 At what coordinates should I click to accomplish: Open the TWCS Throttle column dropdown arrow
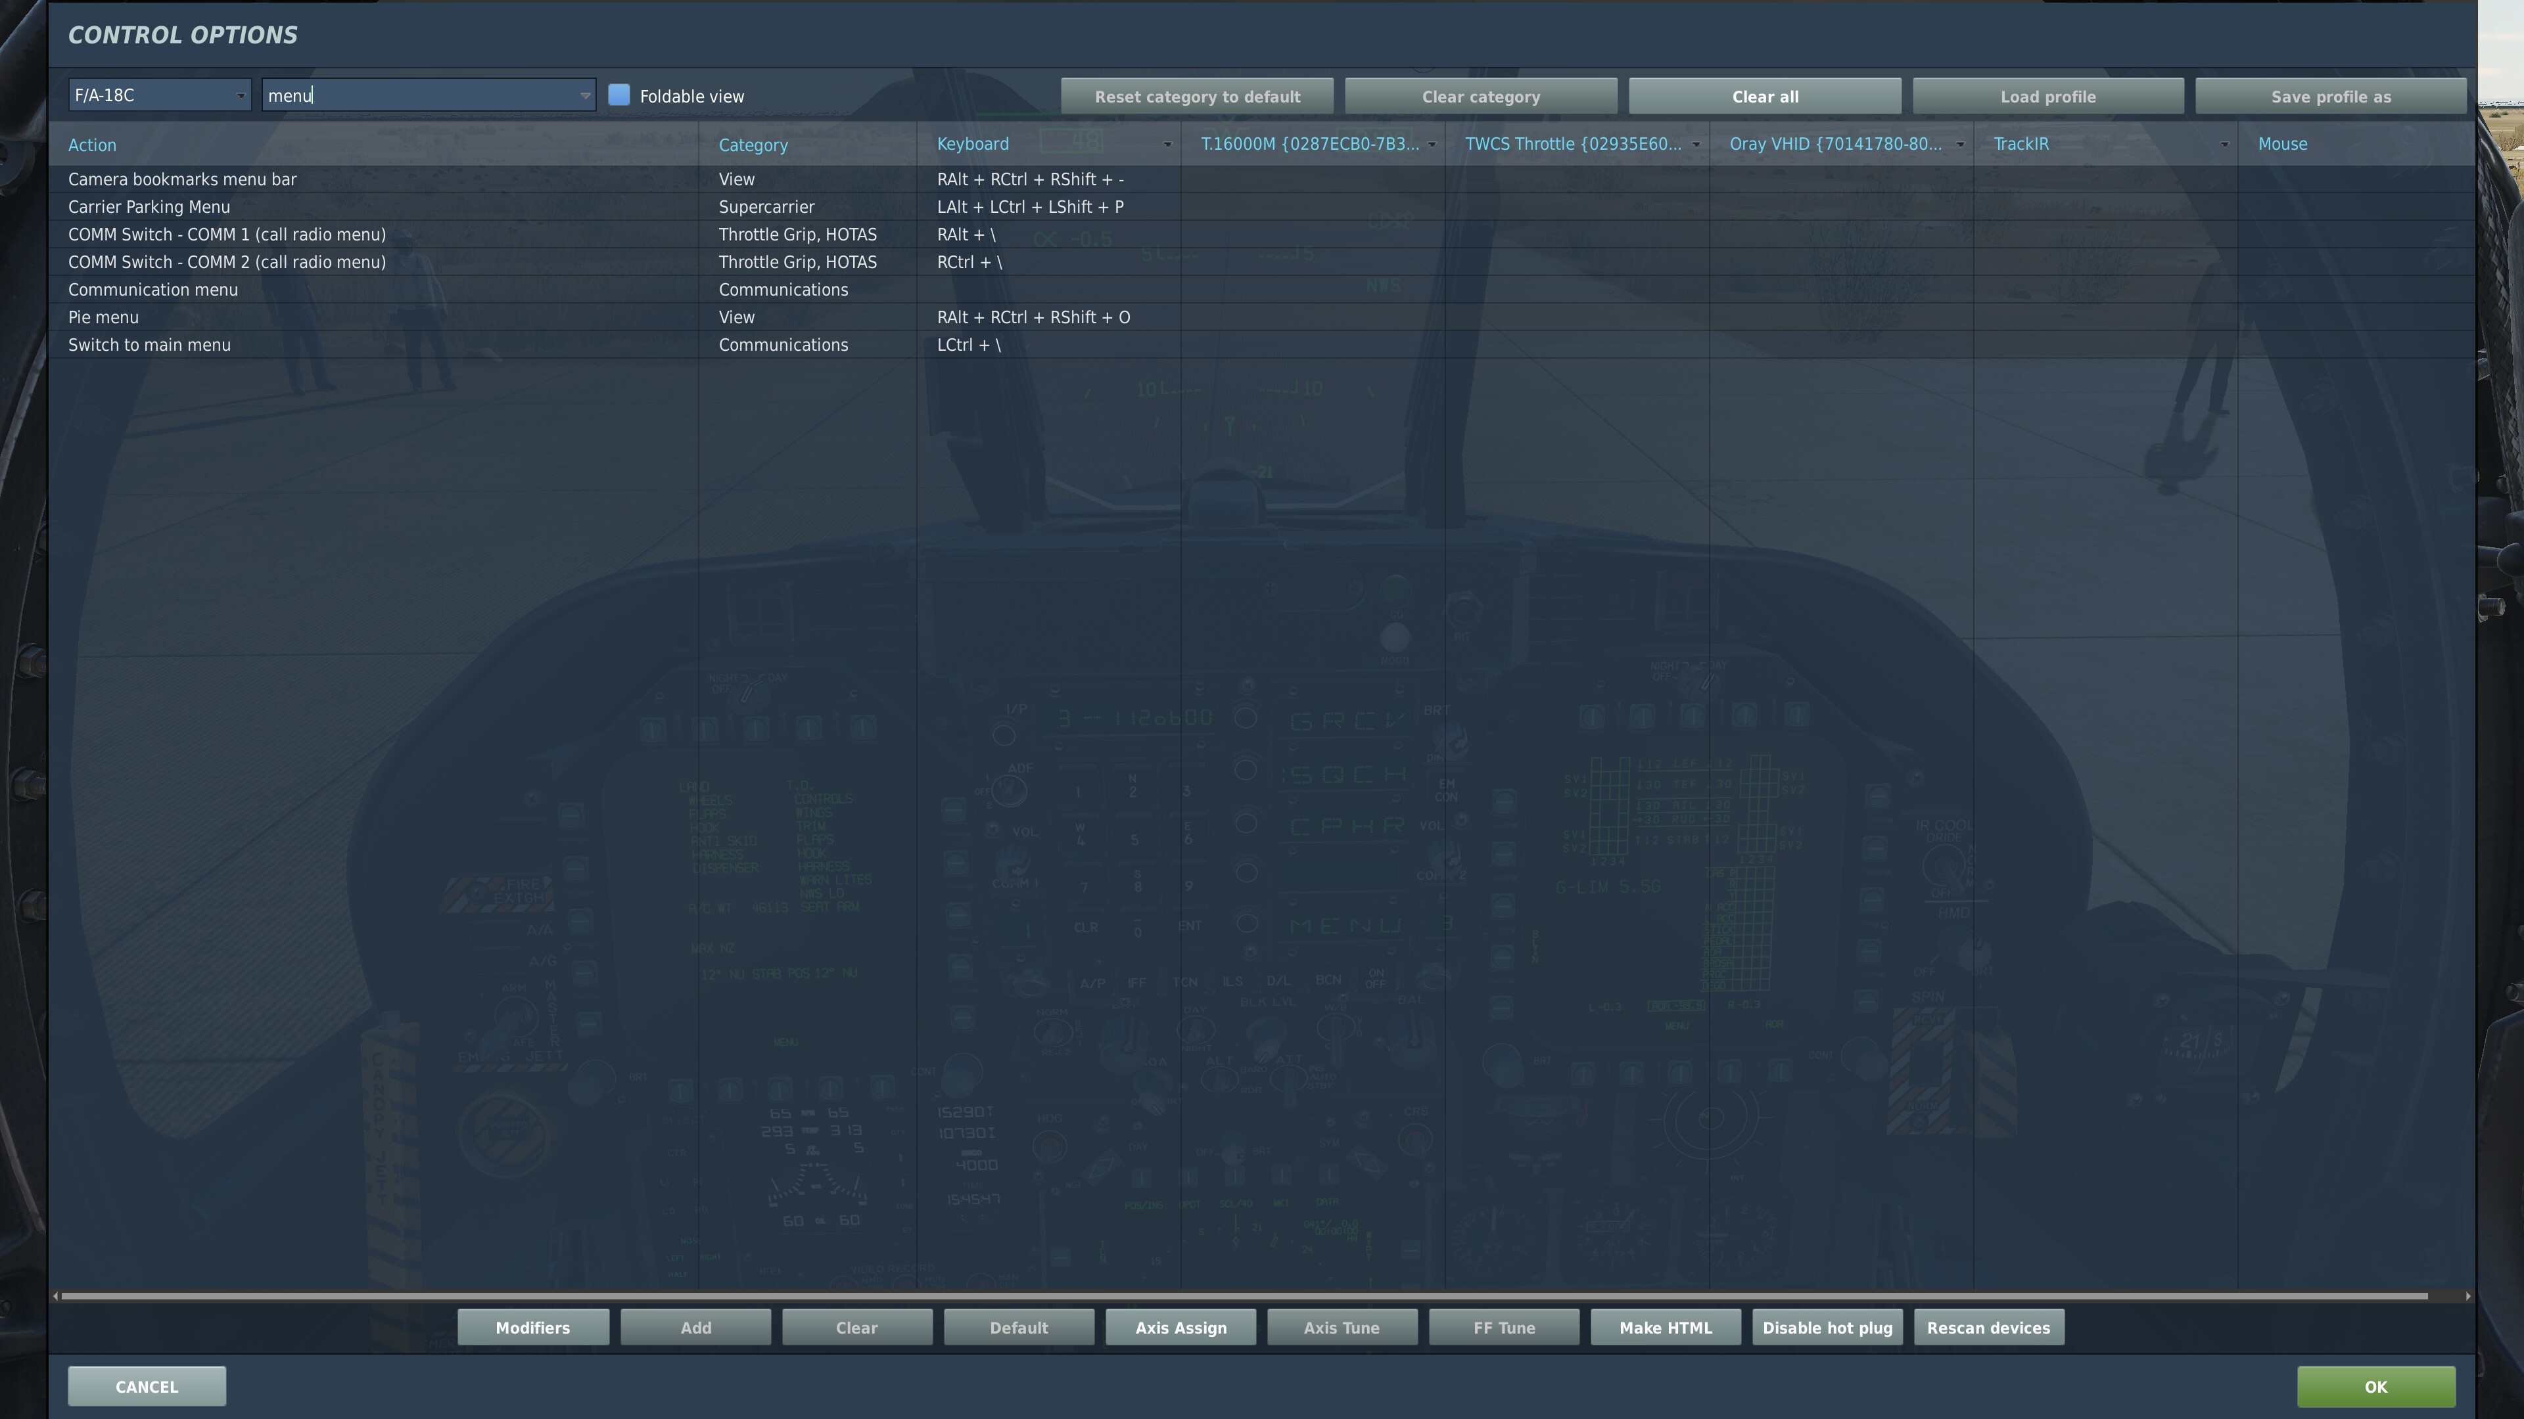point(1696,144)
